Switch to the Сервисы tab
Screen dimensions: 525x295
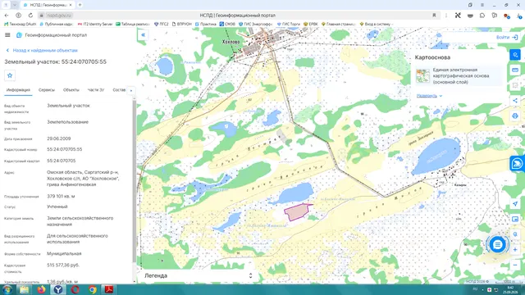click(x=47, y=90)
